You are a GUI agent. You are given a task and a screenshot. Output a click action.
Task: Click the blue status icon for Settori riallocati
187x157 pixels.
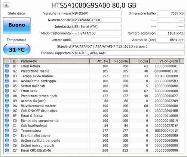[x=7, y=86]
